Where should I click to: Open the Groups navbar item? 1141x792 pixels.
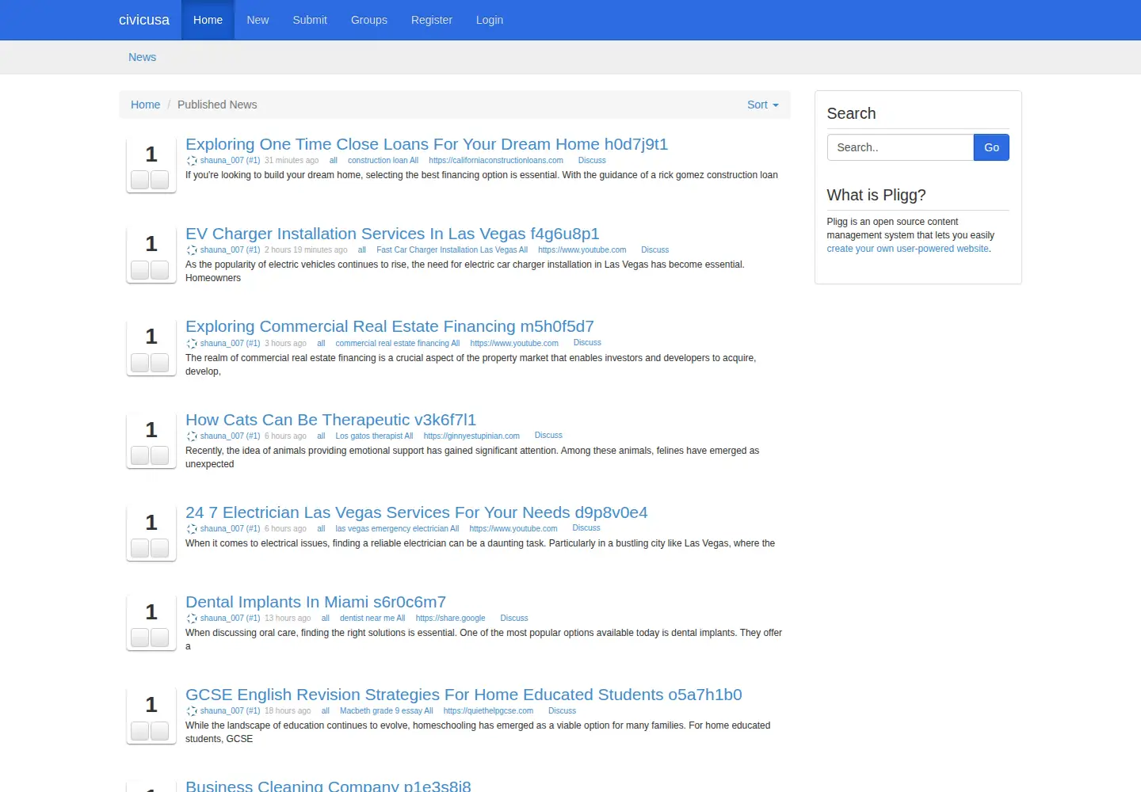coord(369,20)
